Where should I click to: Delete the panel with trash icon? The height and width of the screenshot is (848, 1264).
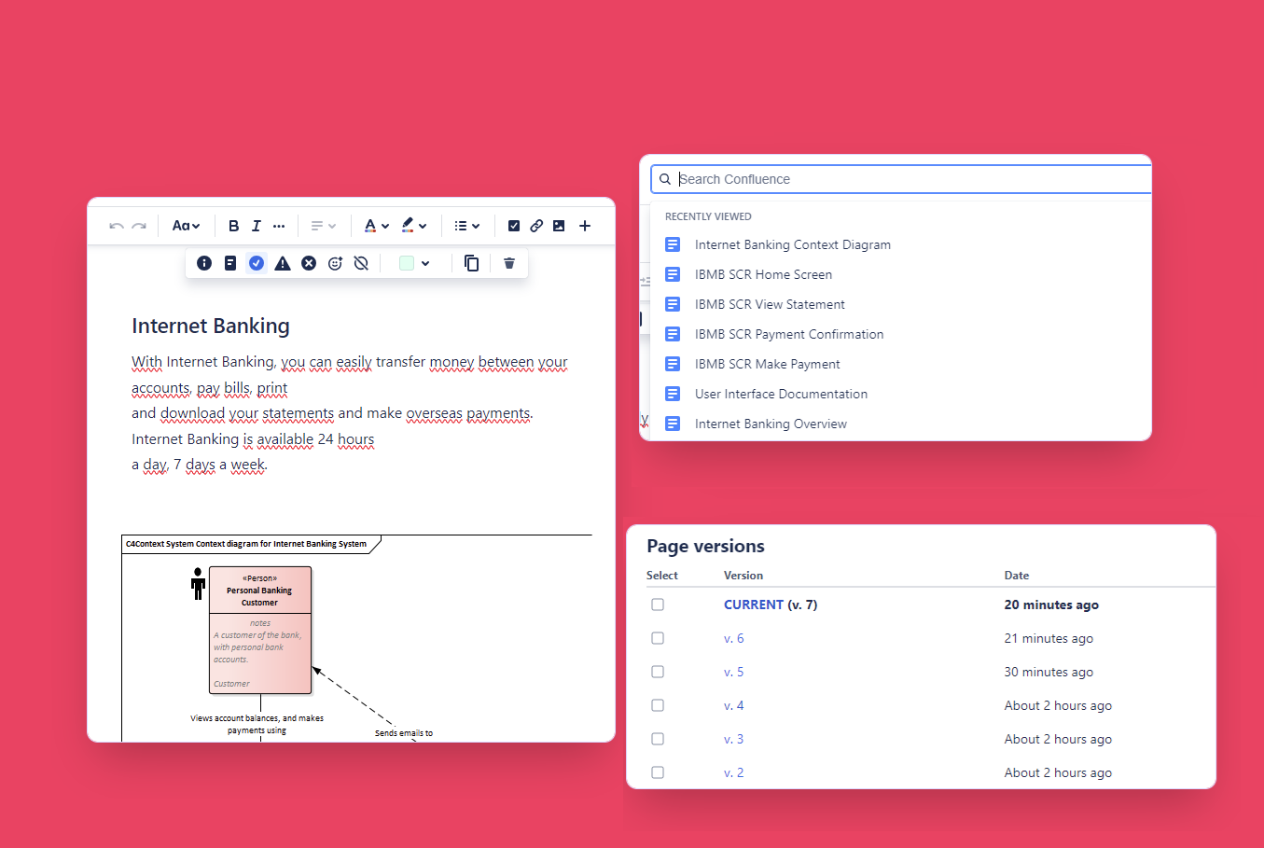[x=509, y=263]
